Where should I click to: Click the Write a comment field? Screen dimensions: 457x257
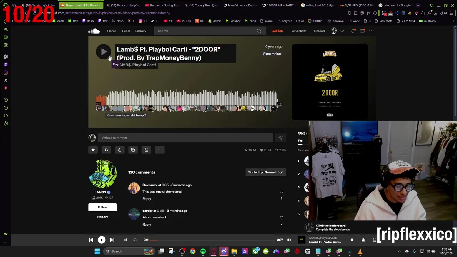coord(185,138)
